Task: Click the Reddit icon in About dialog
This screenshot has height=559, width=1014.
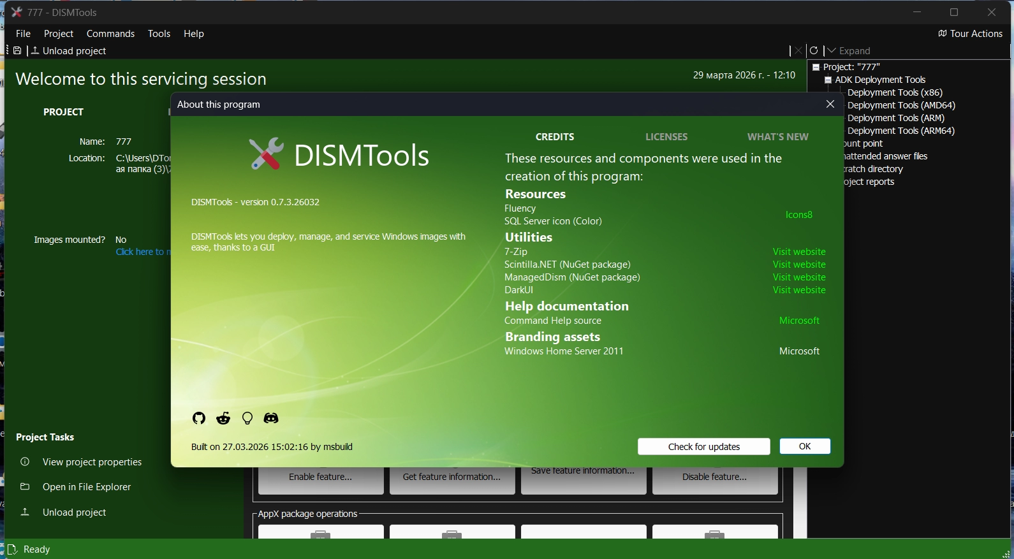Action: pos(223,418)
